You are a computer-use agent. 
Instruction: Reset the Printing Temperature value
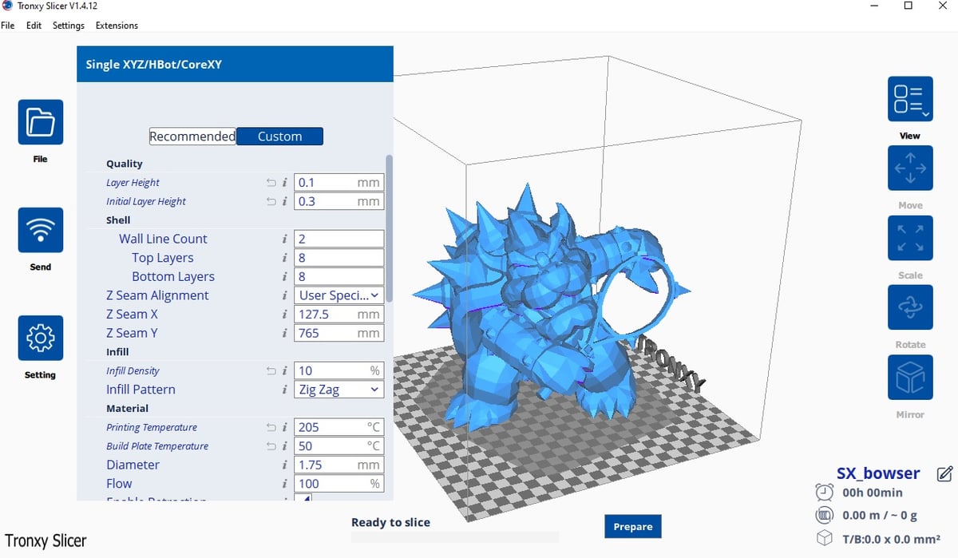(271, 428)
